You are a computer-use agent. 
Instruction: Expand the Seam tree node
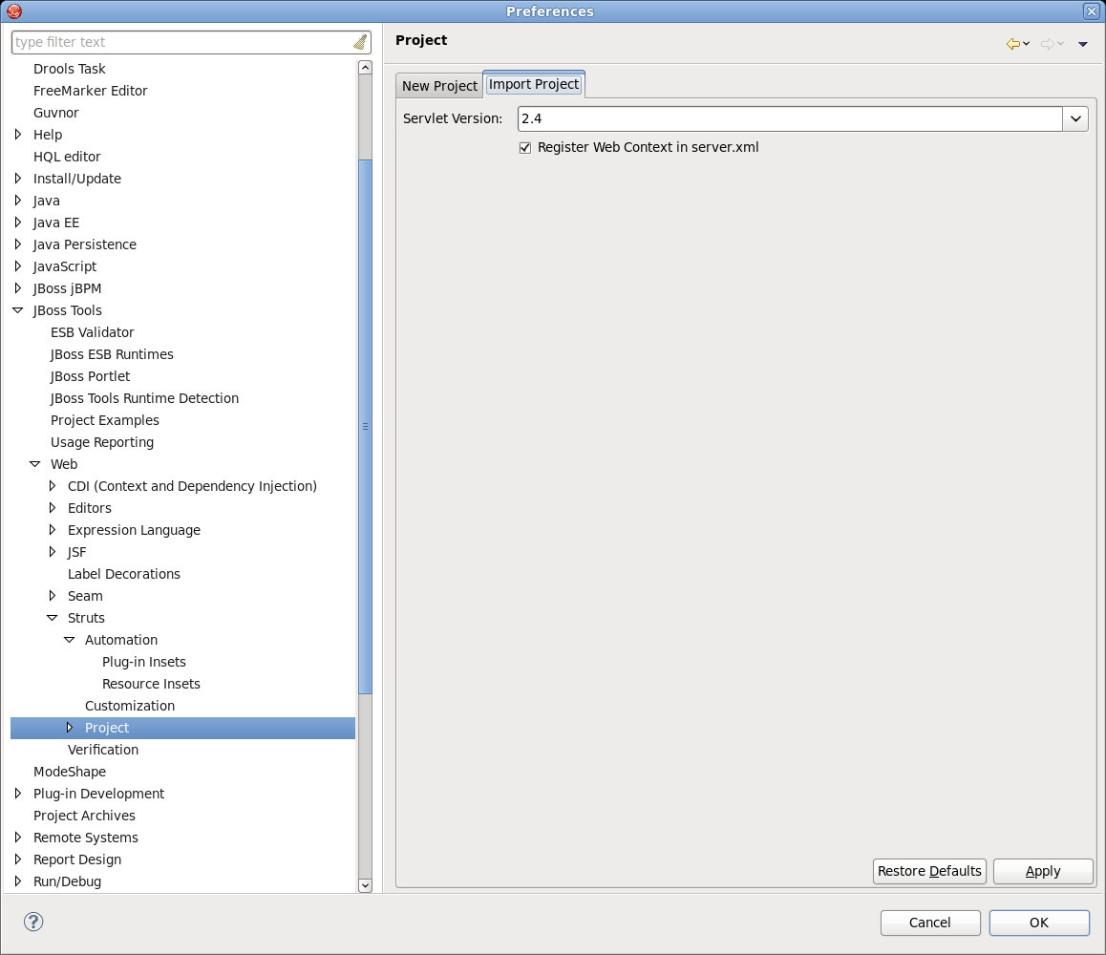(x=53, y=596)
